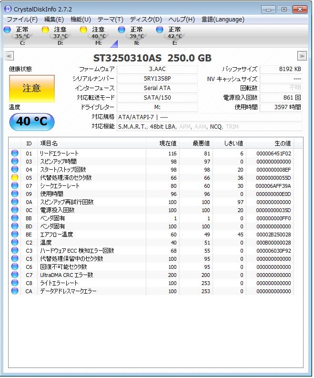Click blue status orb for ID 0A
Viewport: 314px width, 378px height.
coord(15,202)
